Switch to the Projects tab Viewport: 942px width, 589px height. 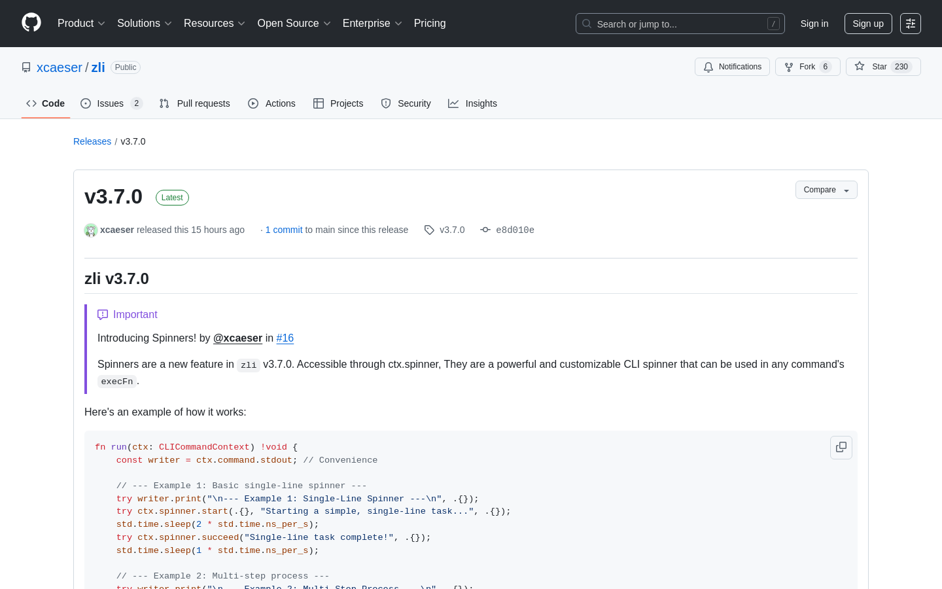click(x=338, y=103)
